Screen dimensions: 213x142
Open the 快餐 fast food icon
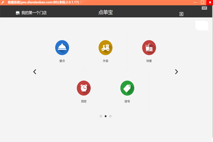149,48
